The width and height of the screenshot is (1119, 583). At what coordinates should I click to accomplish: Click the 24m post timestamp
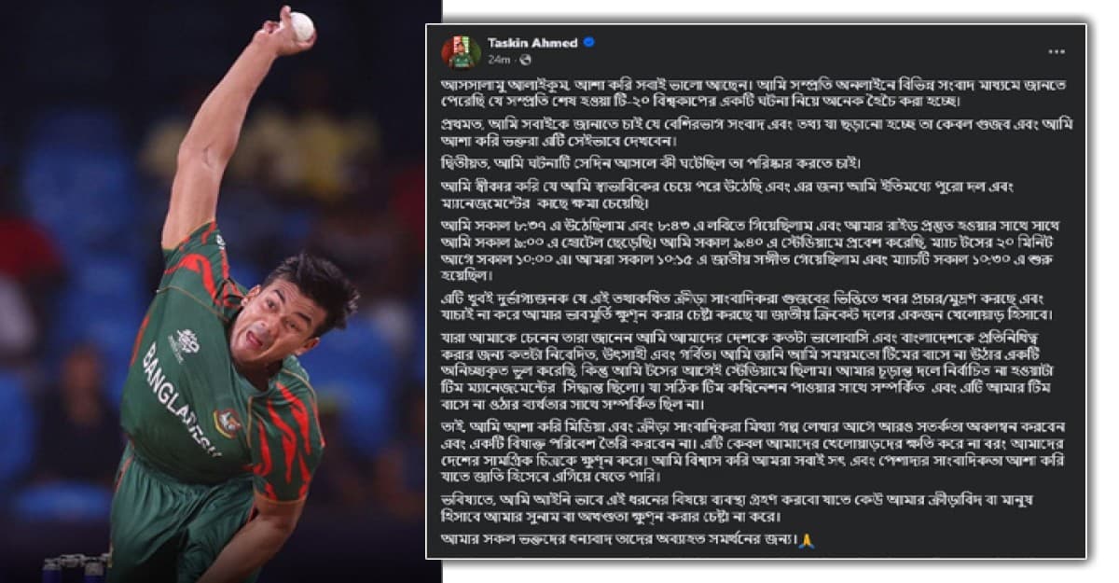coord(498,59)
